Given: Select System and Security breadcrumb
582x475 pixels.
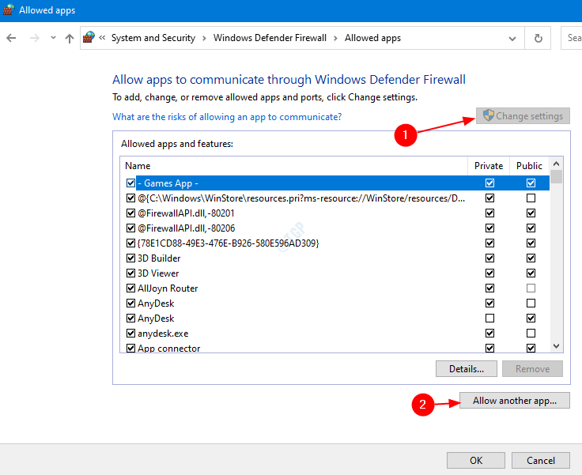Looking at the screenshot, I should (x=152, y=38).
